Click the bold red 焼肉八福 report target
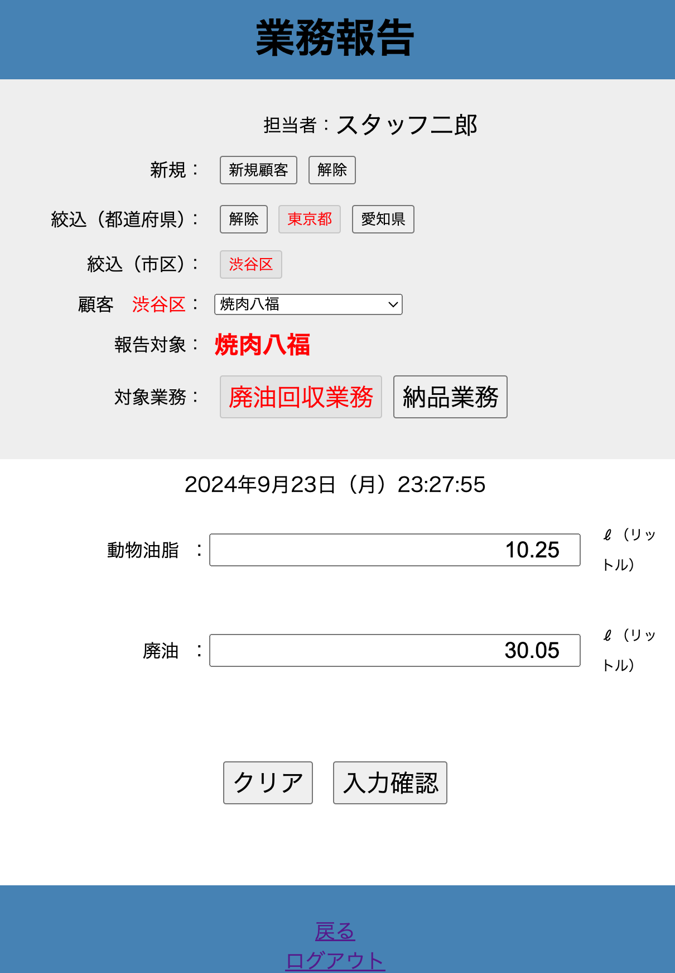Image resolution: width=675 pixels, height=973 pixels. click(x=262, y=345)
